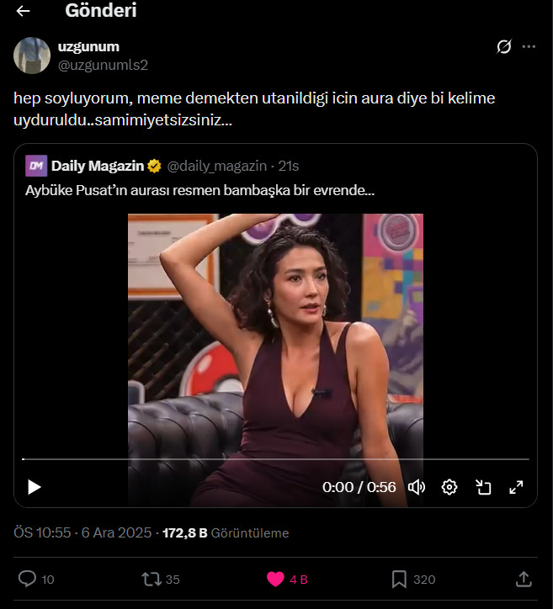This screenshot has width=553, height=609.
Task: Bookmark the post
Action: coord(399,579)
